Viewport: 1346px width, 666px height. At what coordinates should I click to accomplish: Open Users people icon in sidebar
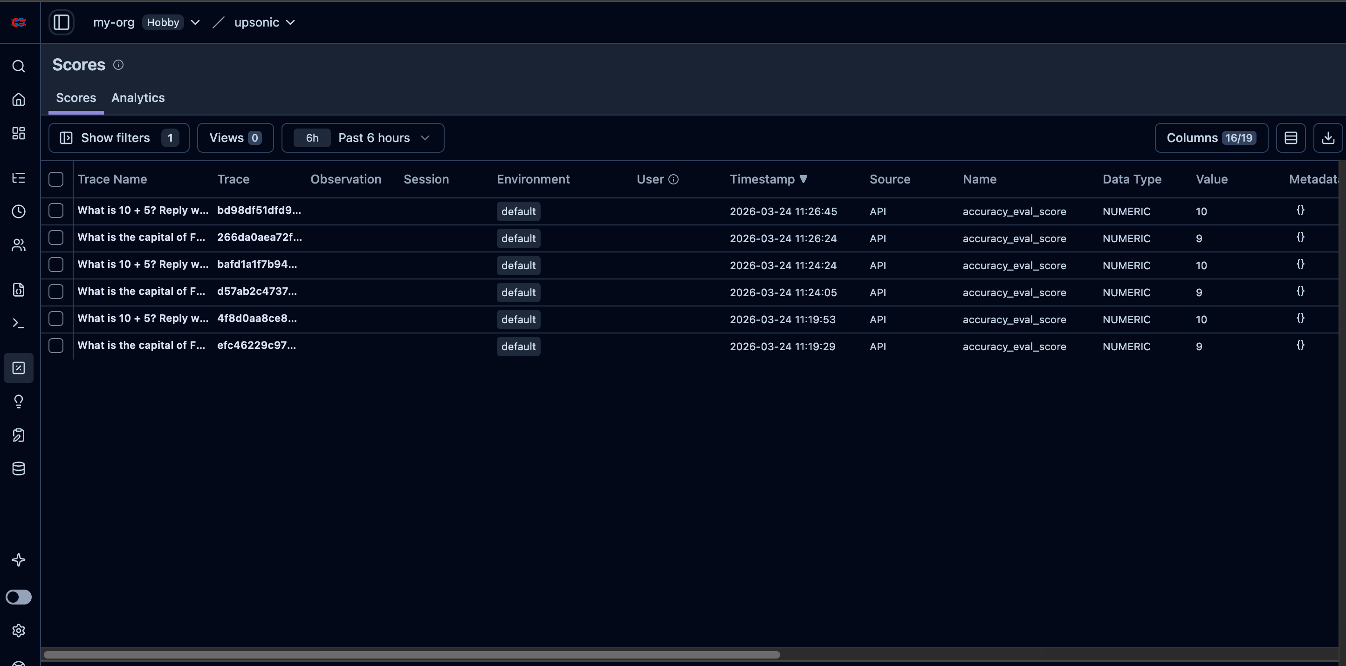click(x=19, y=245)
